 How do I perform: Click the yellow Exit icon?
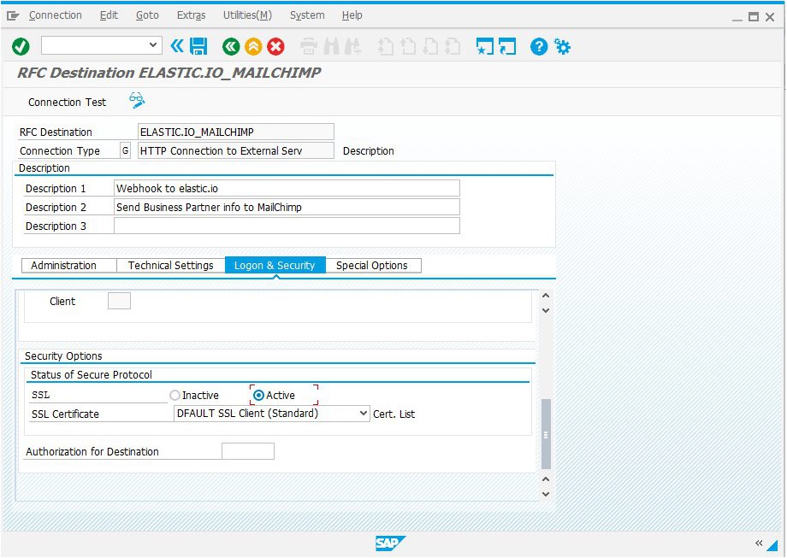pos(253,47)
